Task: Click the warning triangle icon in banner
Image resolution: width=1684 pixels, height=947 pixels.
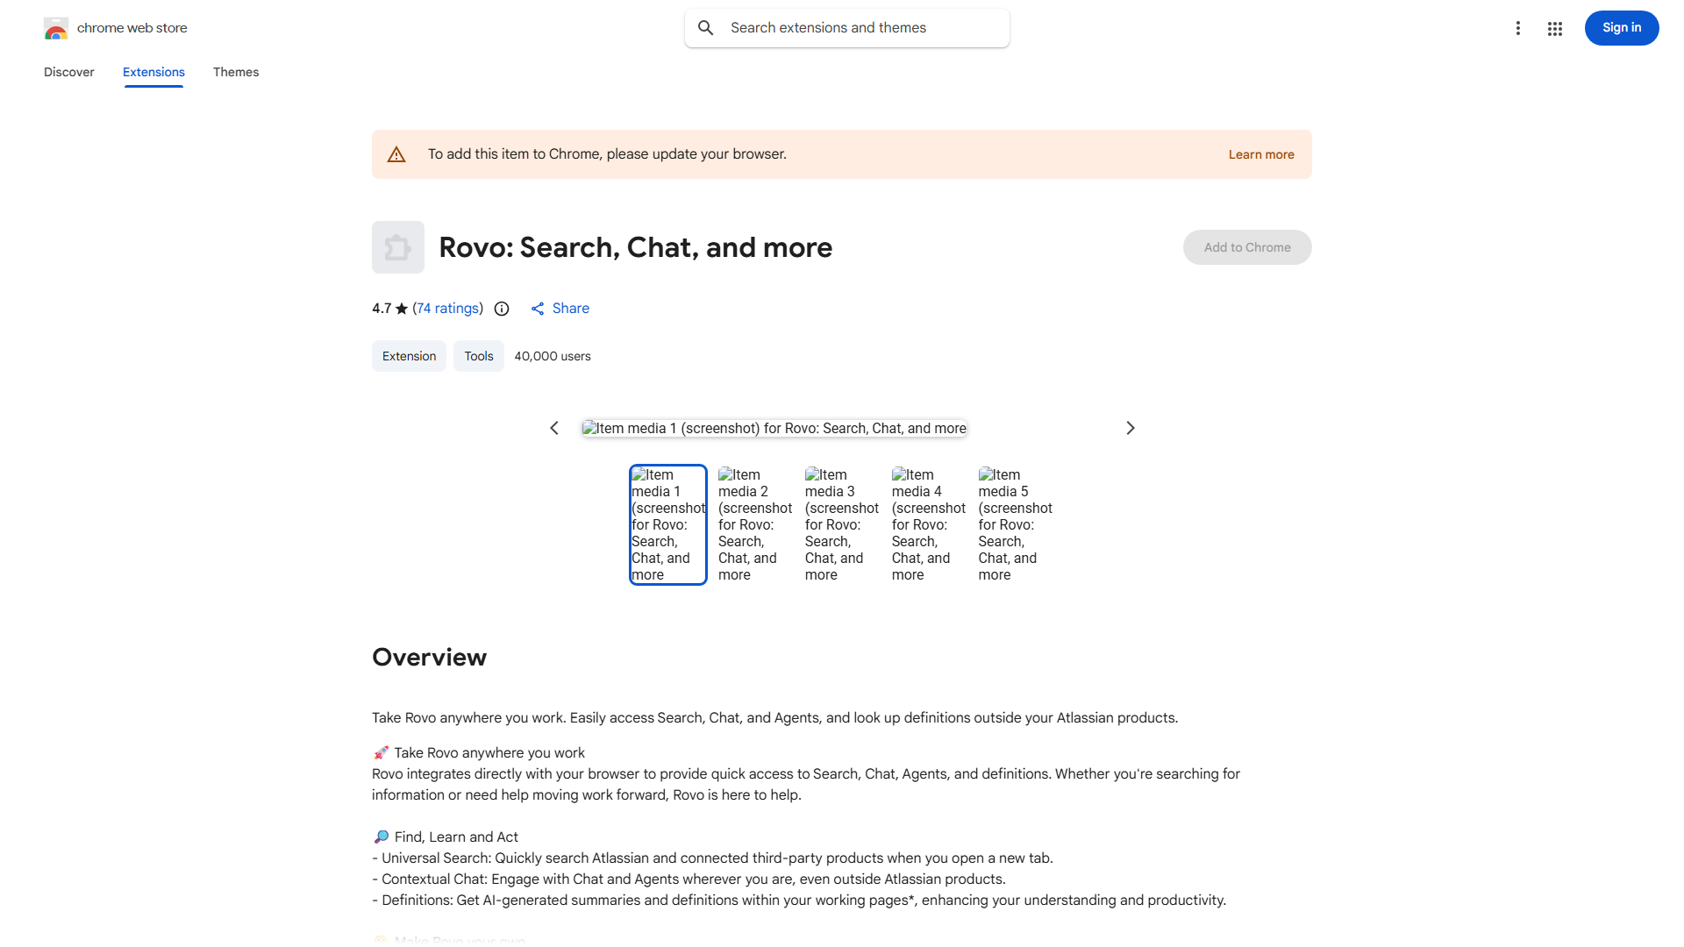Action: pos(396,155)
